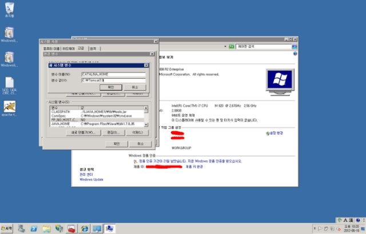The height and width of the screenshot is (234, 366).
Task: Switch to the 컴퓨터 이름 tab
Action: point(51,49)
